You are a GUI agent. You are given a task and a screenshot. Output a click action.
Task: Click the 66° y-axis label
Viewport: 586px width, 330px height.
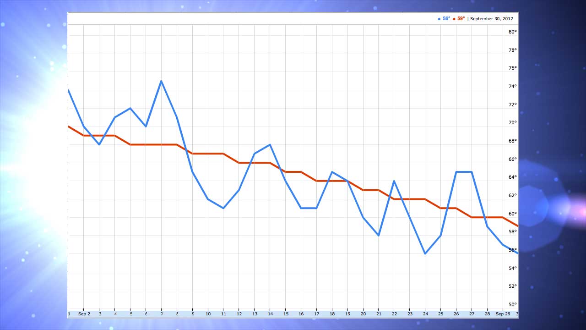click(x=513, y=159)
